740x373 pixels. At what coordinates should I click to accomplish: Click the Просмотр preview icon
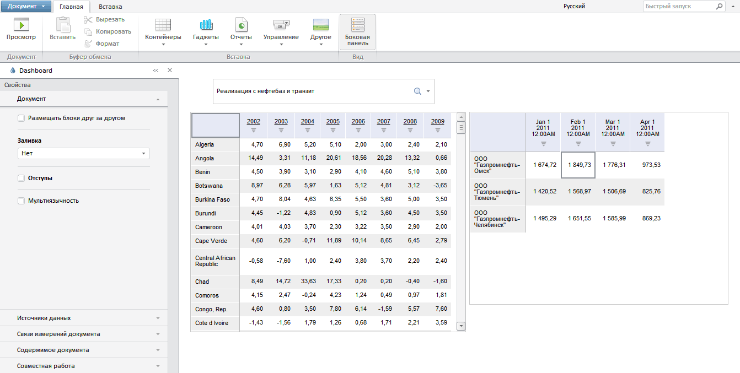(x=21, y=25)
